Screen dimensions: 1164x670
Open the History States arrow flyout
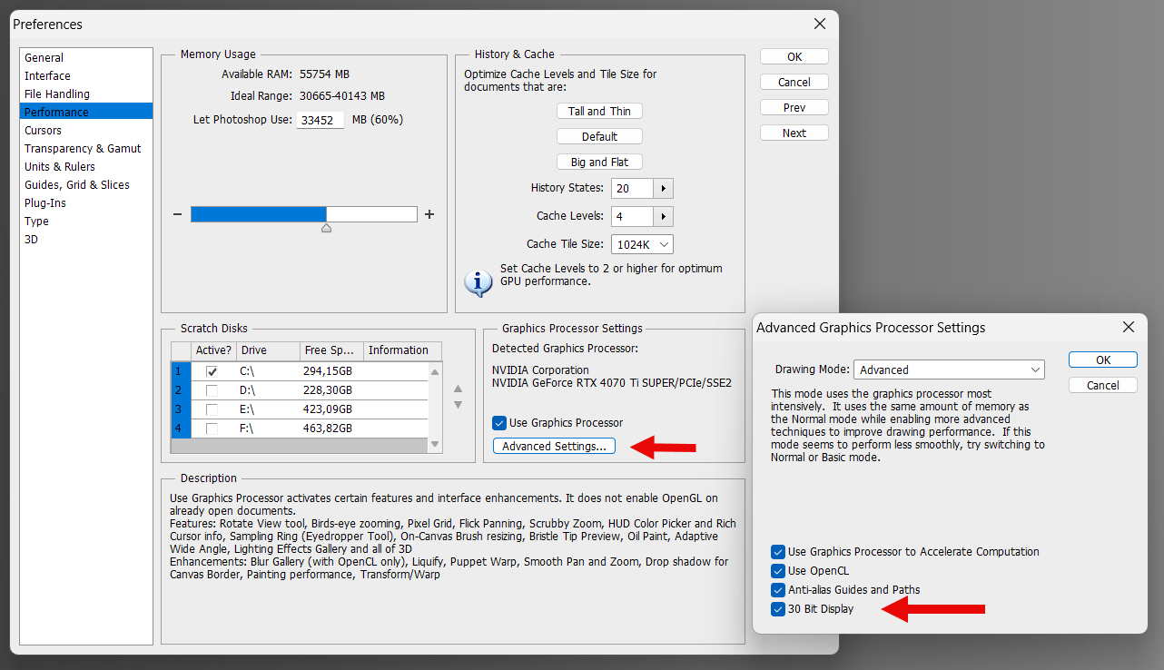pyautogui.click(x=664, y=188)
